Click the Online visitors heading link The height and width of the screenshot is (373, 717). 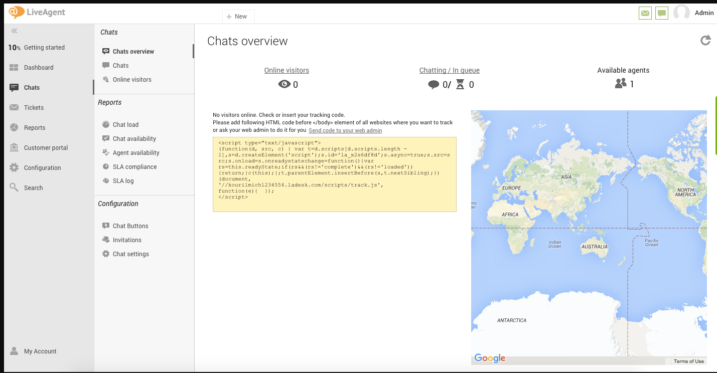point(286,71)
